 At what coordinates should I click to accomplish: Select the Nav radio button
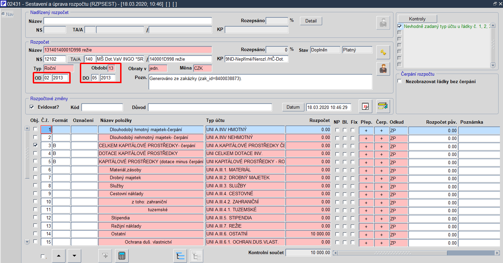pyautogui.click(x=3, y=14)
